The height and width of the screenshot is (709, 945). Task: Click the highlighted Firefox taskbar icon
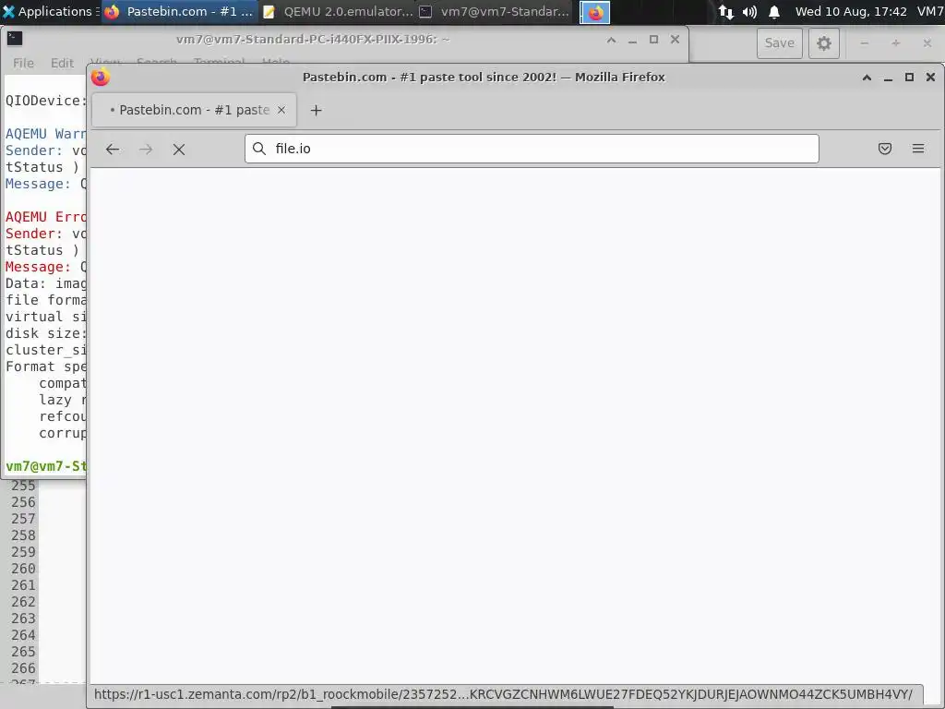[x=595, y=12]
